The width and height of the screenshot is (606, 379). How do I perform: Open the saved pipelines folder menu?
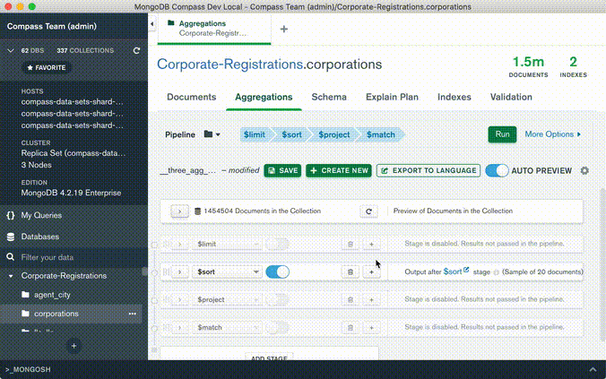point(212,134)
